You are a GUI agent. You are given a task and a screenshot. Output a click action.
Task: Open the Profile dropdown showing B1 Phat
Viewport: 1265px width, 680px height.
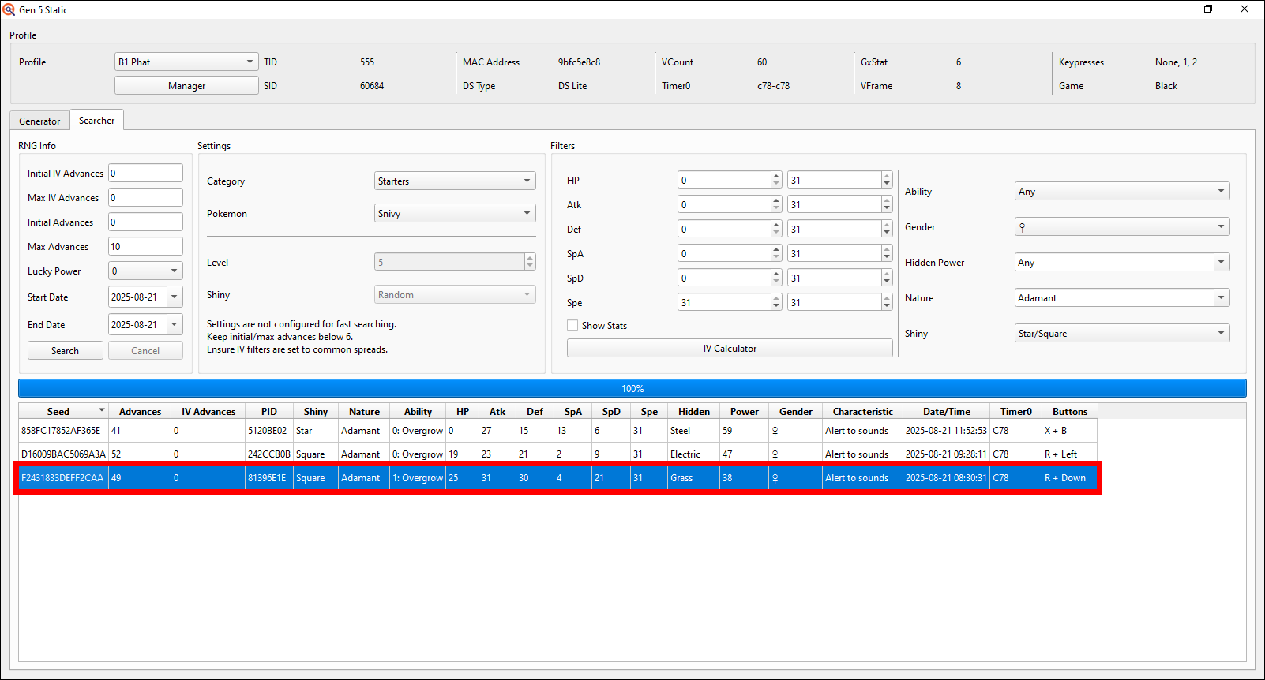[x=186, y=62]
